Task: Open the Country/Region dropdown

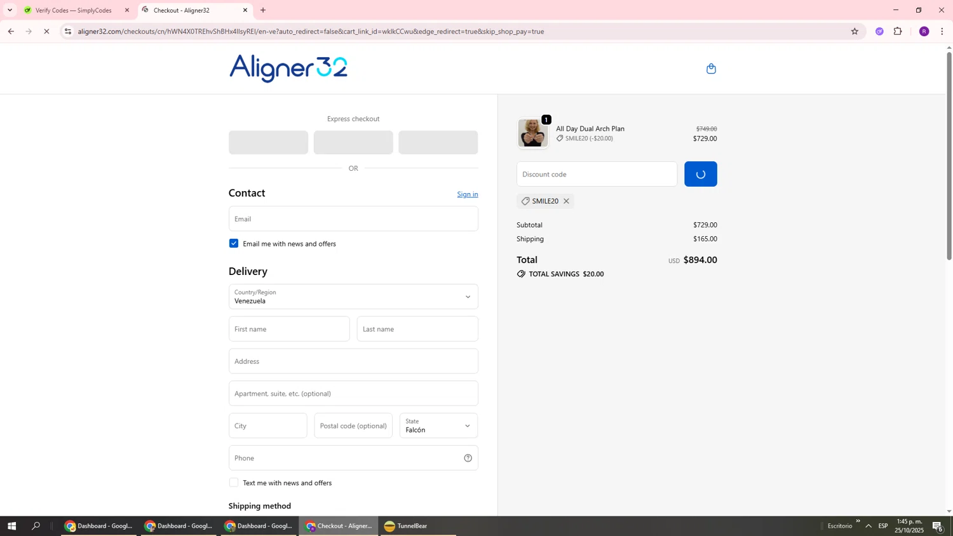Action: 353,297
